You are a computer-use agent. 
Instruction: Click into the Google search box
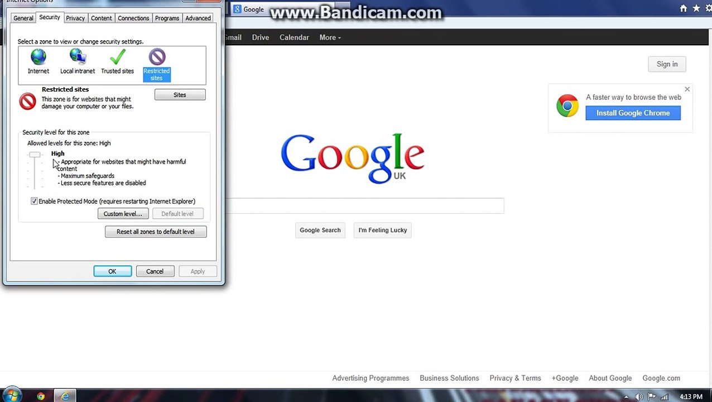364,205
